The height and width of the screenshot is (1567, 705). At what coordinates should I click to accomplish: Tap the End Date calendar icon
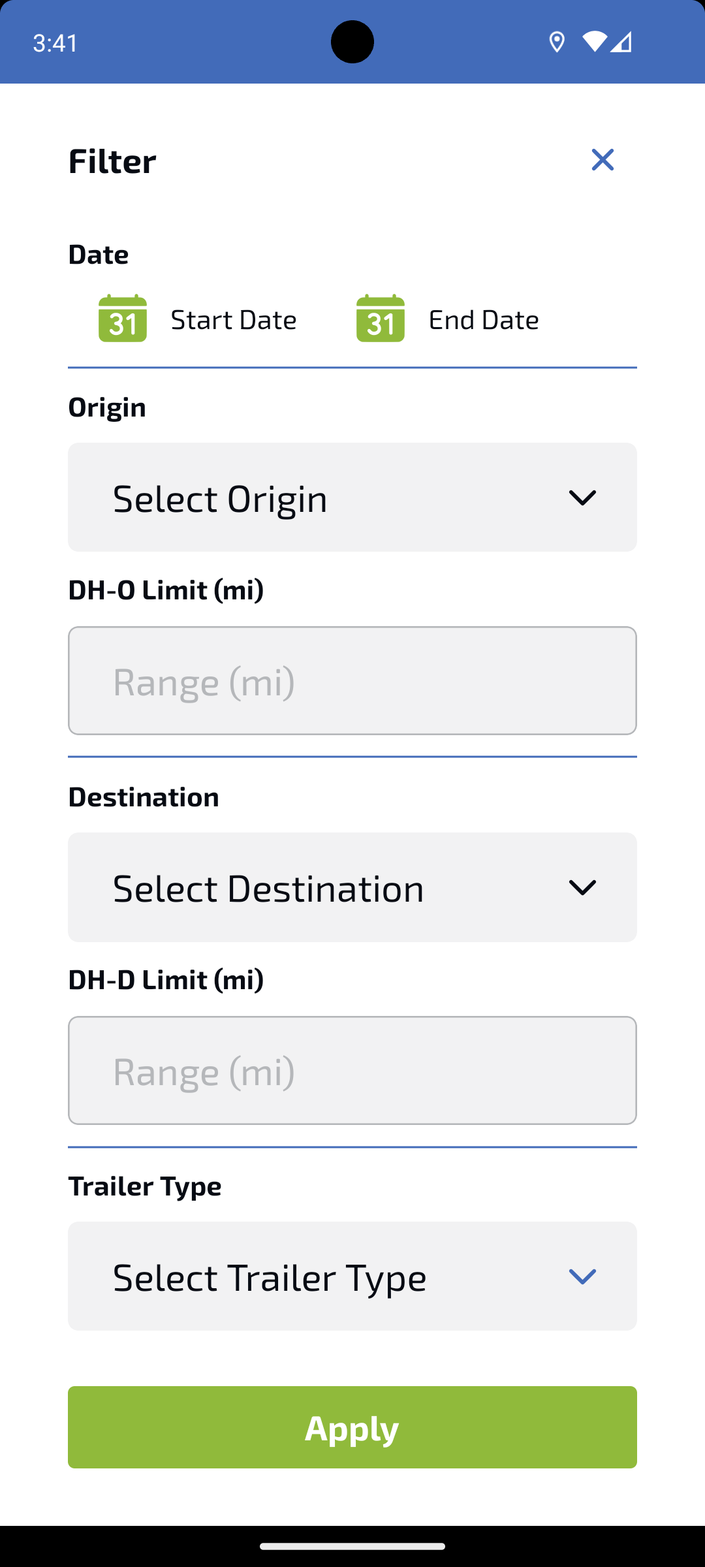pos(381,318)
